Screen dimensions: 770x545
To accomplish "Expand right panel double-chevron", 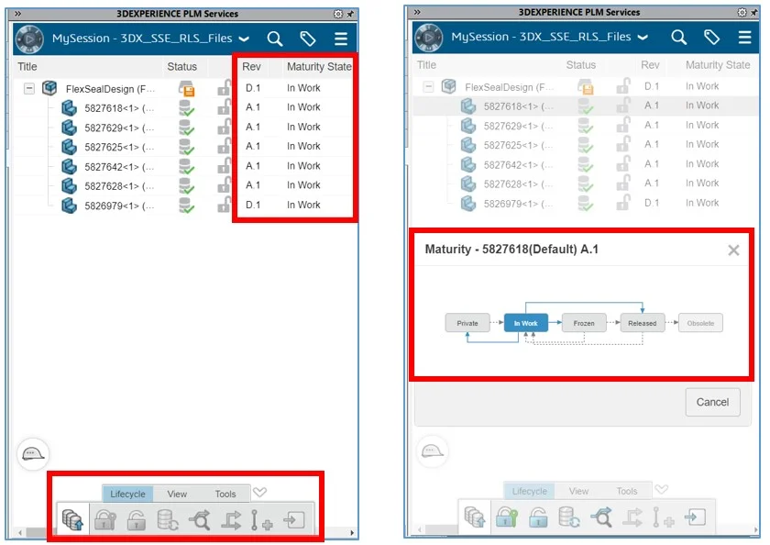I will pyautogui.click(x=417, y=12).
